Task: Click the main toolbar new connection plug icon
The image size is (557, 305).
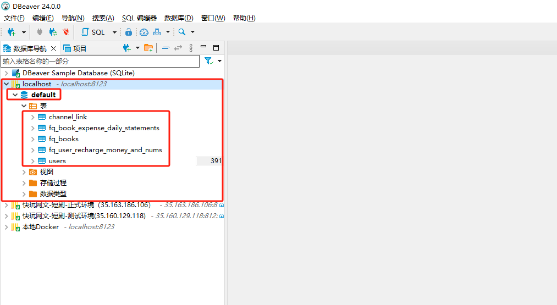Action: coord(11,32)
